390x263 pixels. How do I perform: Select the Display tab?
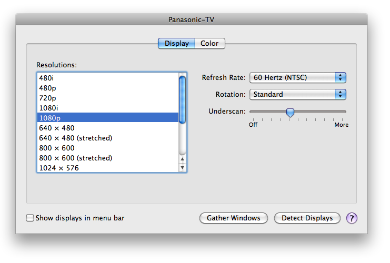[x=177, y=43]
